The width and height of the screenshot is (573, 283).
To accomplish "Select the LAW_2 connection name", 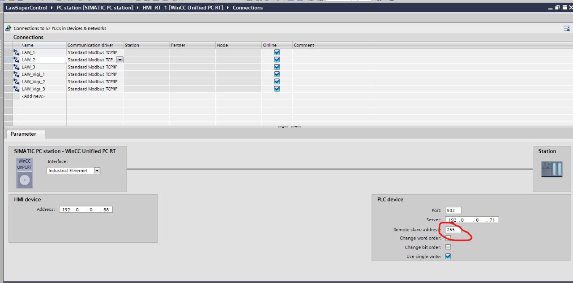I will point(43,60).
